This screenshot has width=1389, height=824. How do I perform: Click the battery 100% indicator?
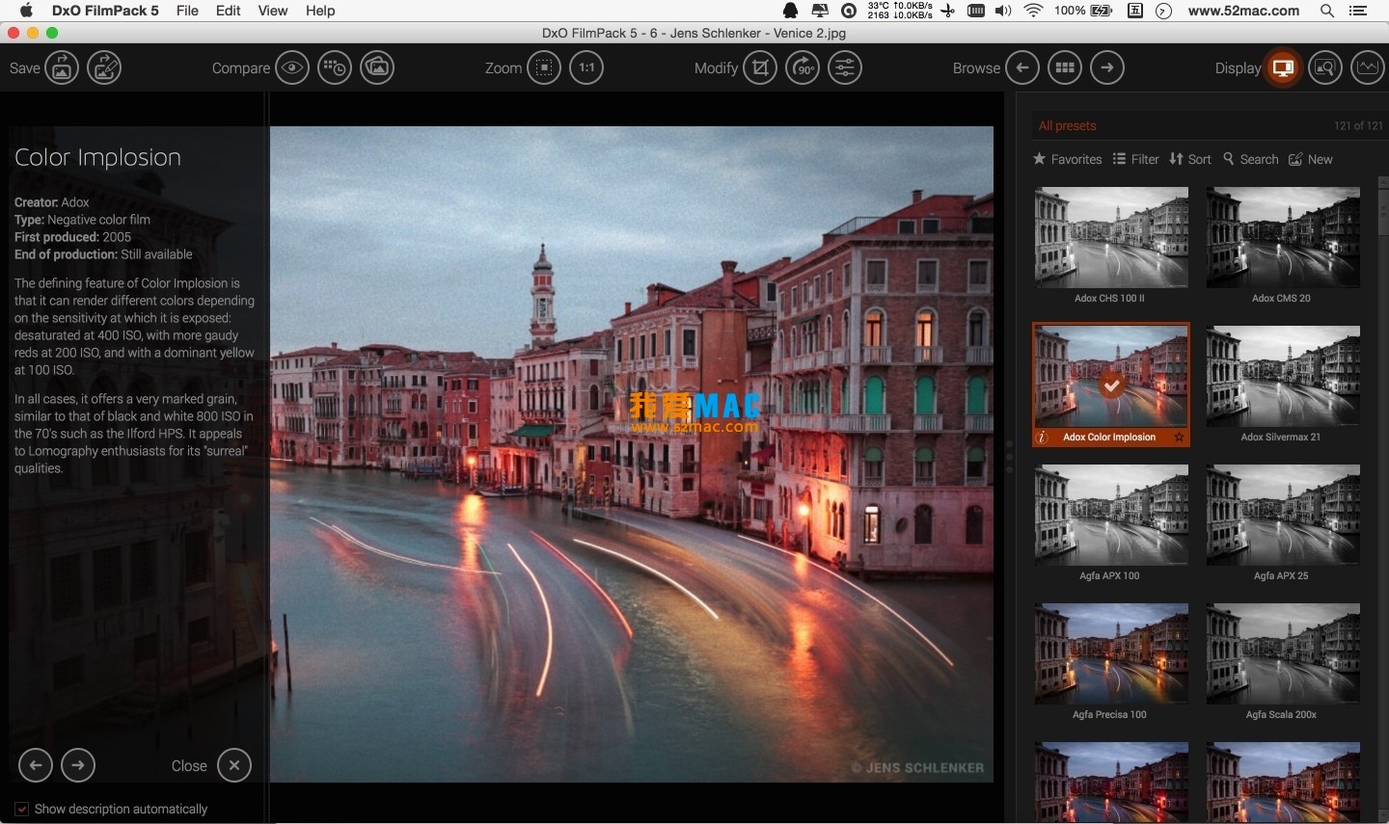pyautogui.click(x=1083, y=11)
